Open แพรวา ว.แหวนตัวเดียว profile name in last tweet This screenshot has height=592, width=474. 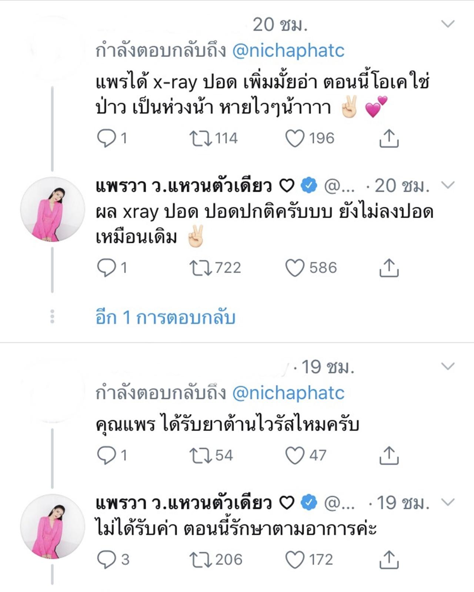click(x=184, y=503)
